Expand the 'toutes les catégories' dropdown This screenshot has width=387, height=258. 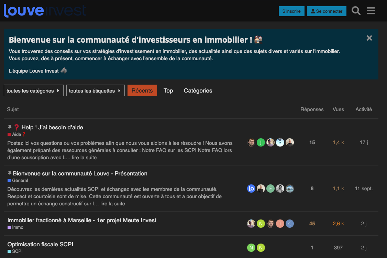pyautogui.click(x=34, y=90)
